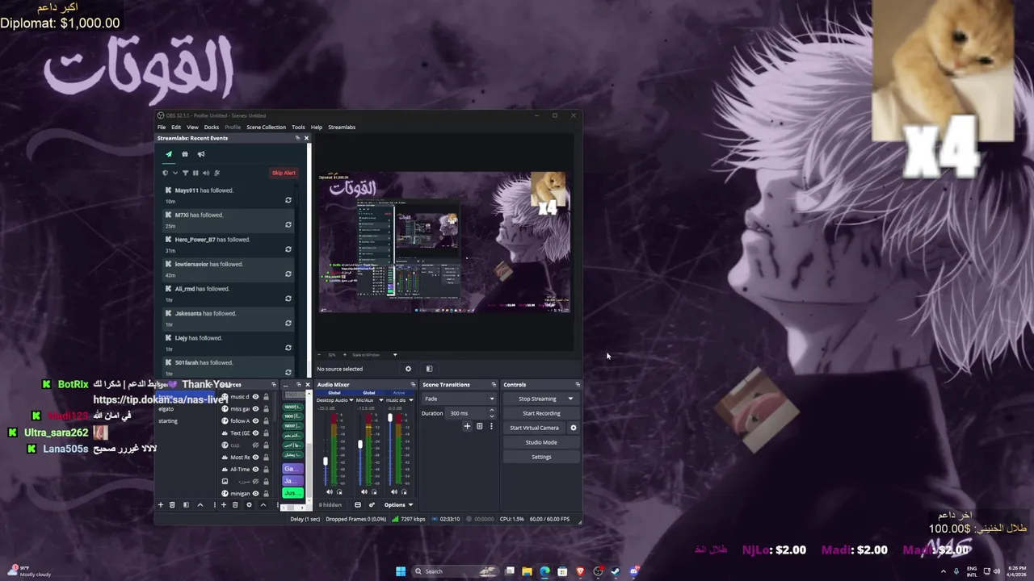1034x581 pixels.
Task: Open the Stop Streaming dropdown arrow
Action: [x=570, y=399]
